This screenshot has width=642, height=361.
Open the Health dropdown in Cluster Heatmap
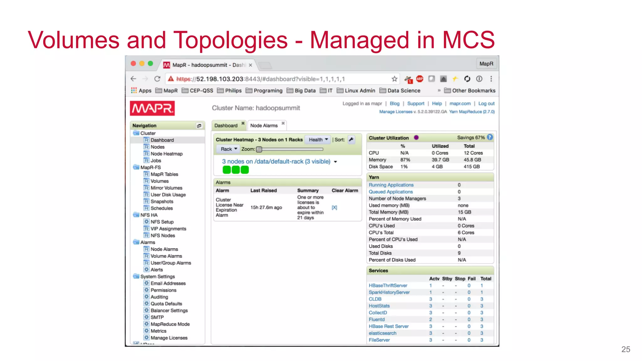[318, 140]
